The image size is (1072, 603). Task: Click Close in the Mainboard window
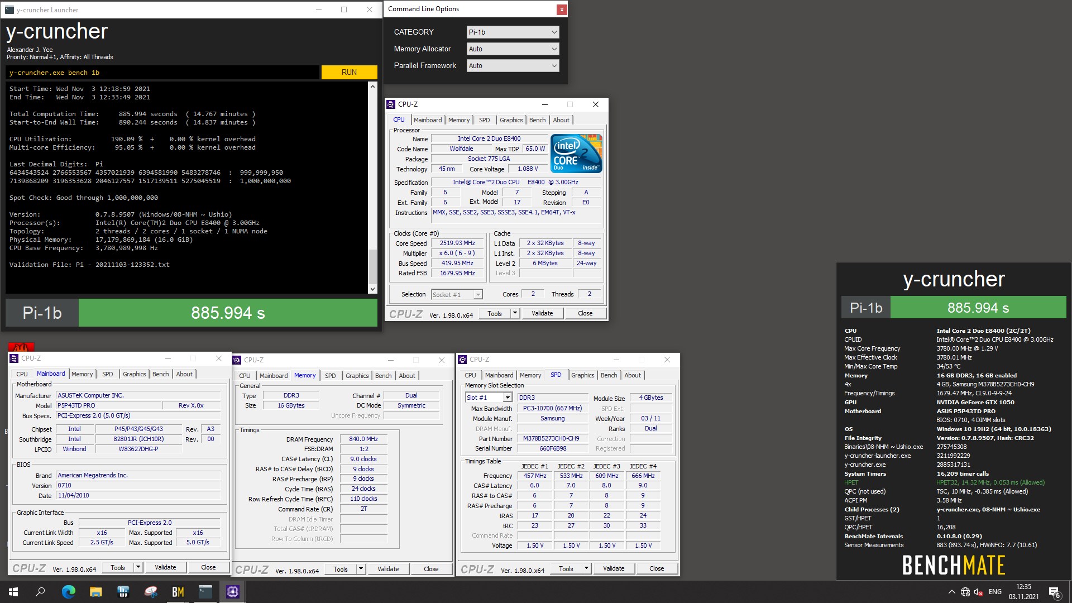(208, 567)
